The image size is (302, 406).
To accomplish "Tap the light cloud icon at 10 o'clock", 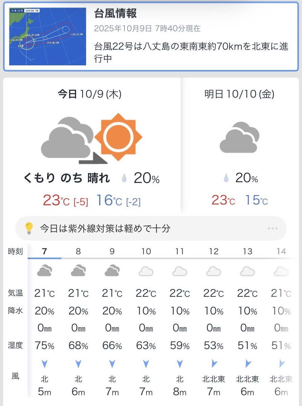I will coord(146,271).
